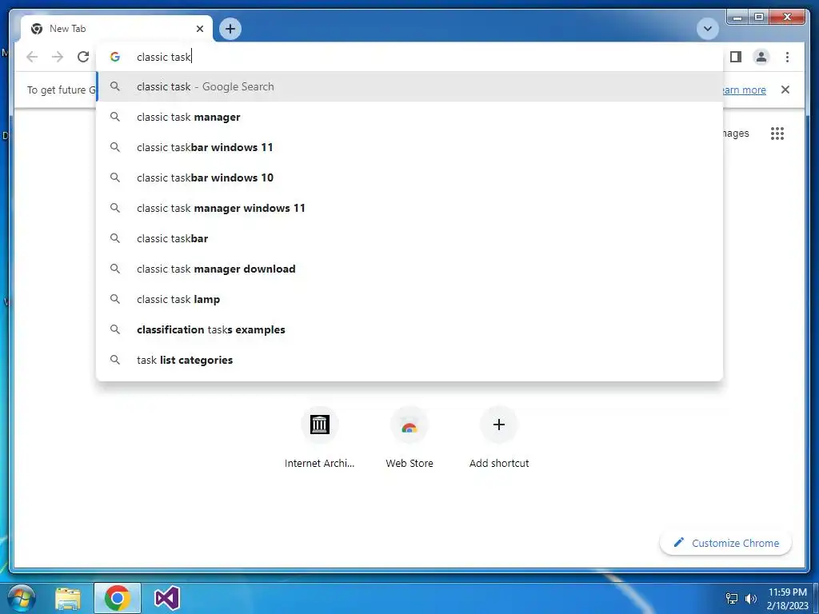Click the Customize Chrome button
Viewport: 819px width, 614px height.
point(725,543)
